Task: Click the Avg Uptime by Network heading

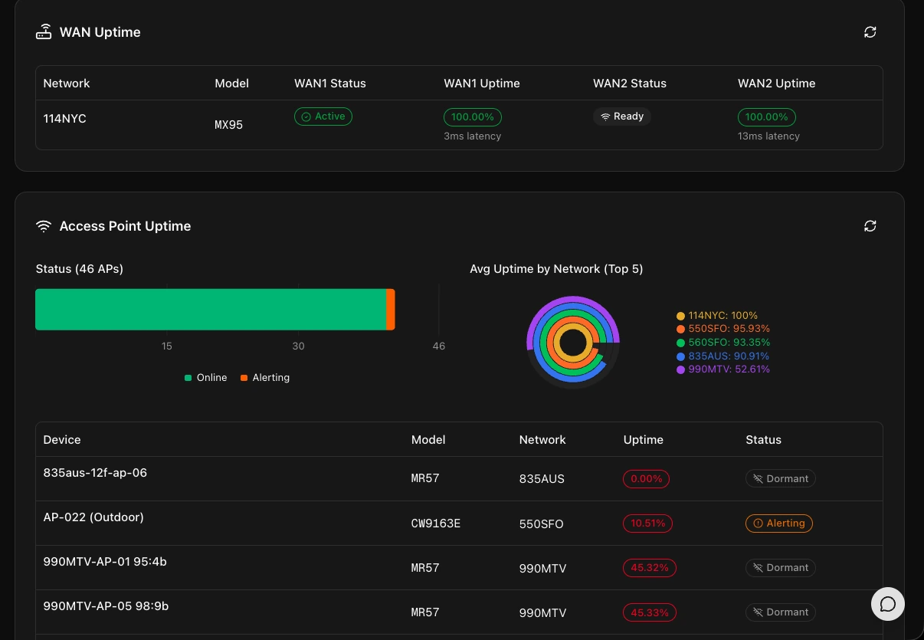Action: 556,269
